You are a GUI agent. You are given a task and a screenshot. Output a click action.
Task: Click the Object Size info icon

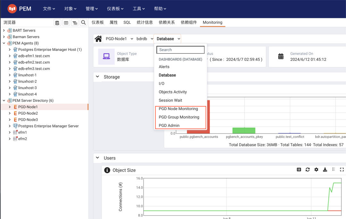(x=107, y=170)
